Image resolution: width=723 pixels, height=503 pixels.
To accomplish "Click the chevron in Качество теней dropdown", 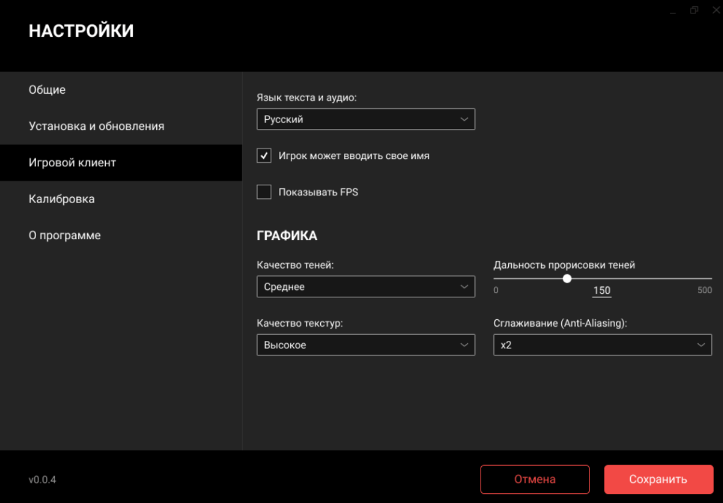I will [x=464, y=286].
